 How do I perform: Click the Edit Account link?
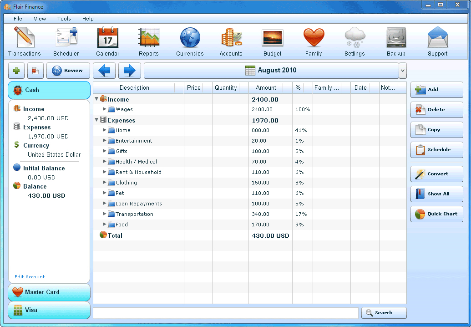30,277
